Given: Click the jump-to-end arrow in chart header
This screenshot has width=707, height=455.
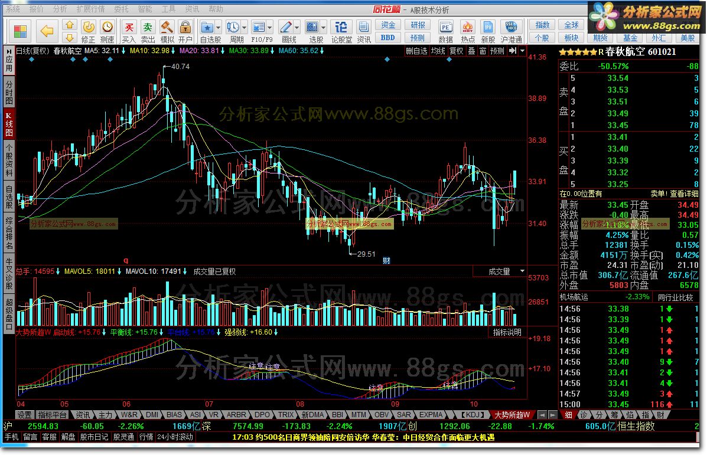Looking at the screenshot, I should click(513, 51).
